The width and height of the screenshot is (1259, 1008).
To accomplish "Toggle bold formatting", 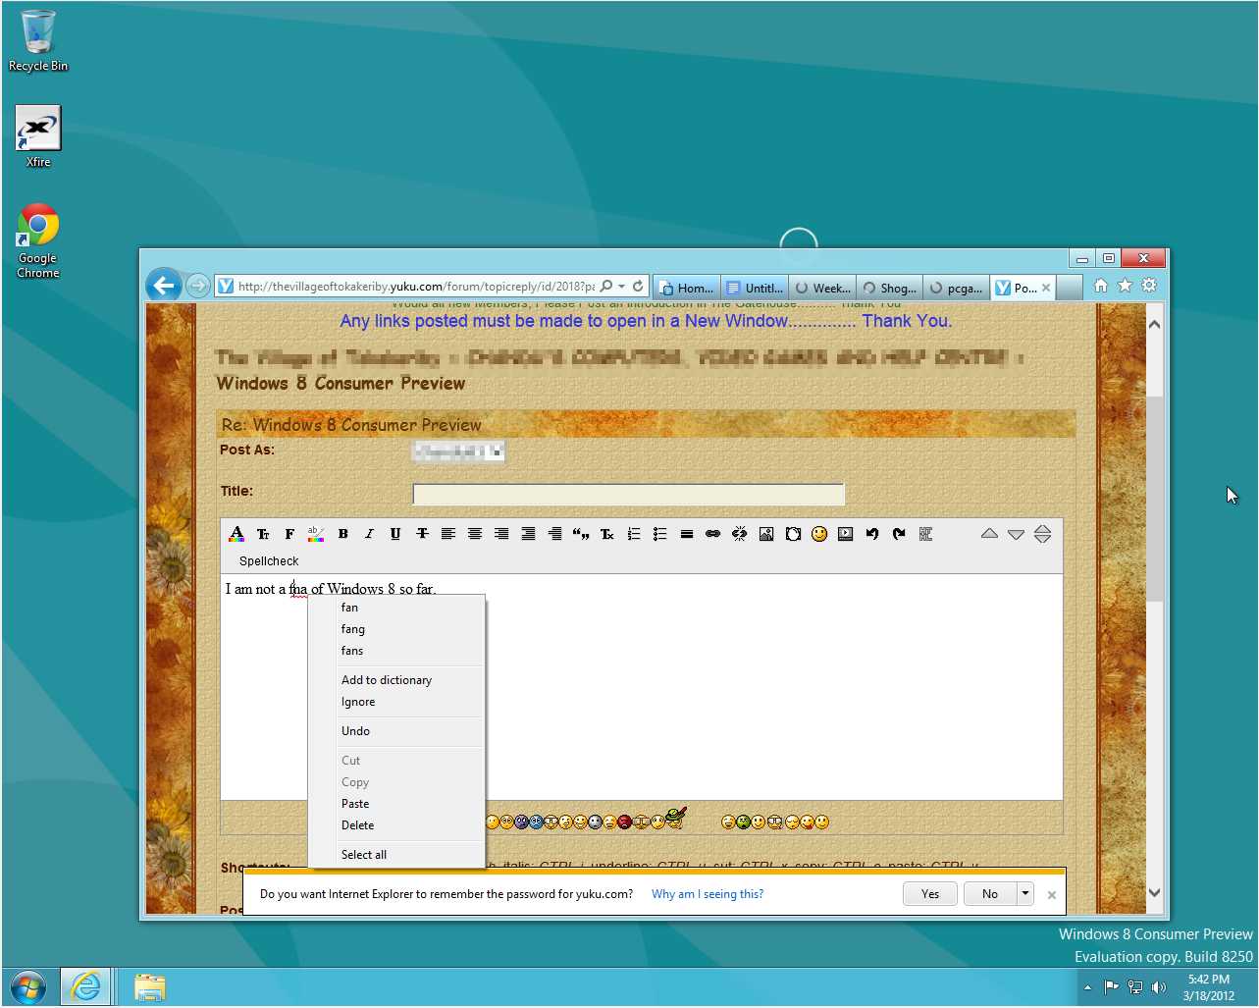I will (342, 534).
